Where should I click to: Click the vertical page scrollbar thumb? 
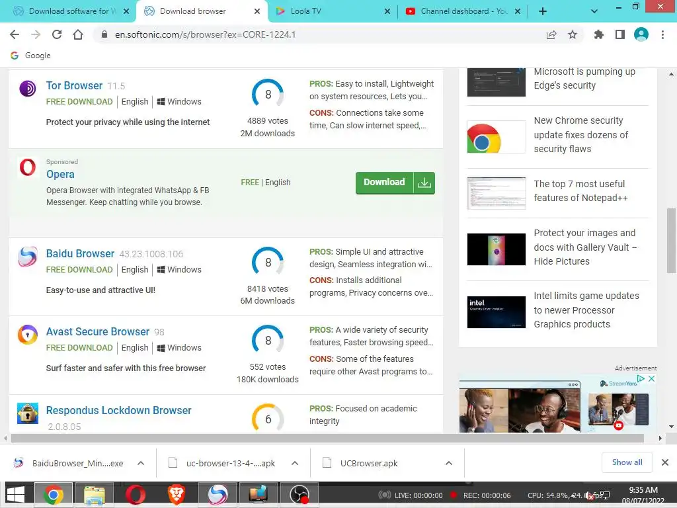670,241
